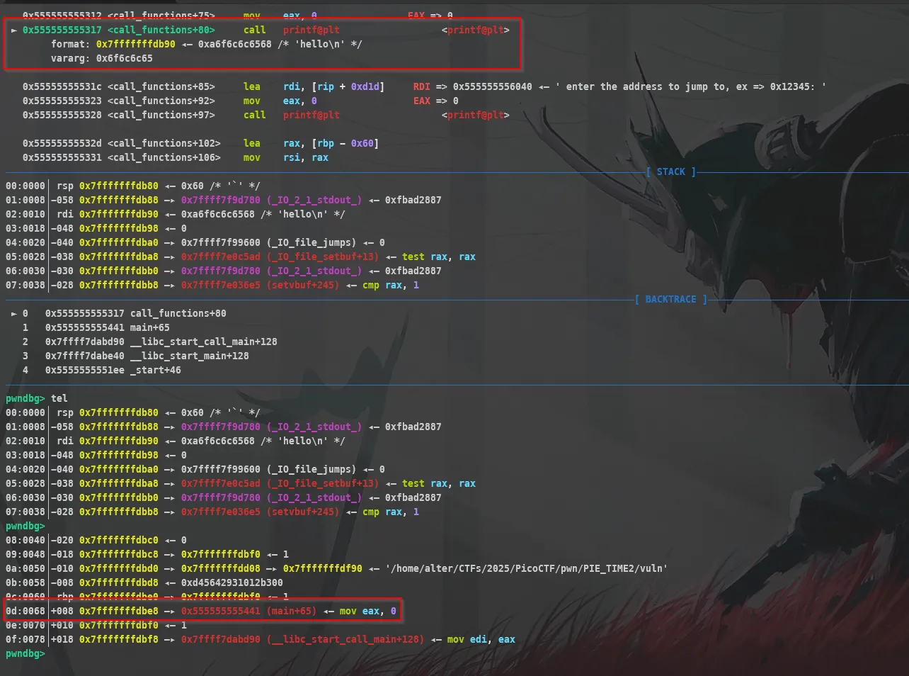Click the last empty pwndbg prompt
Screen dimensions: 909x676
click(25, 653)
